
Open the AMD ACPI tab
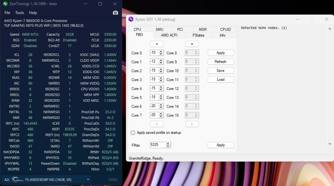click(169, 35)
